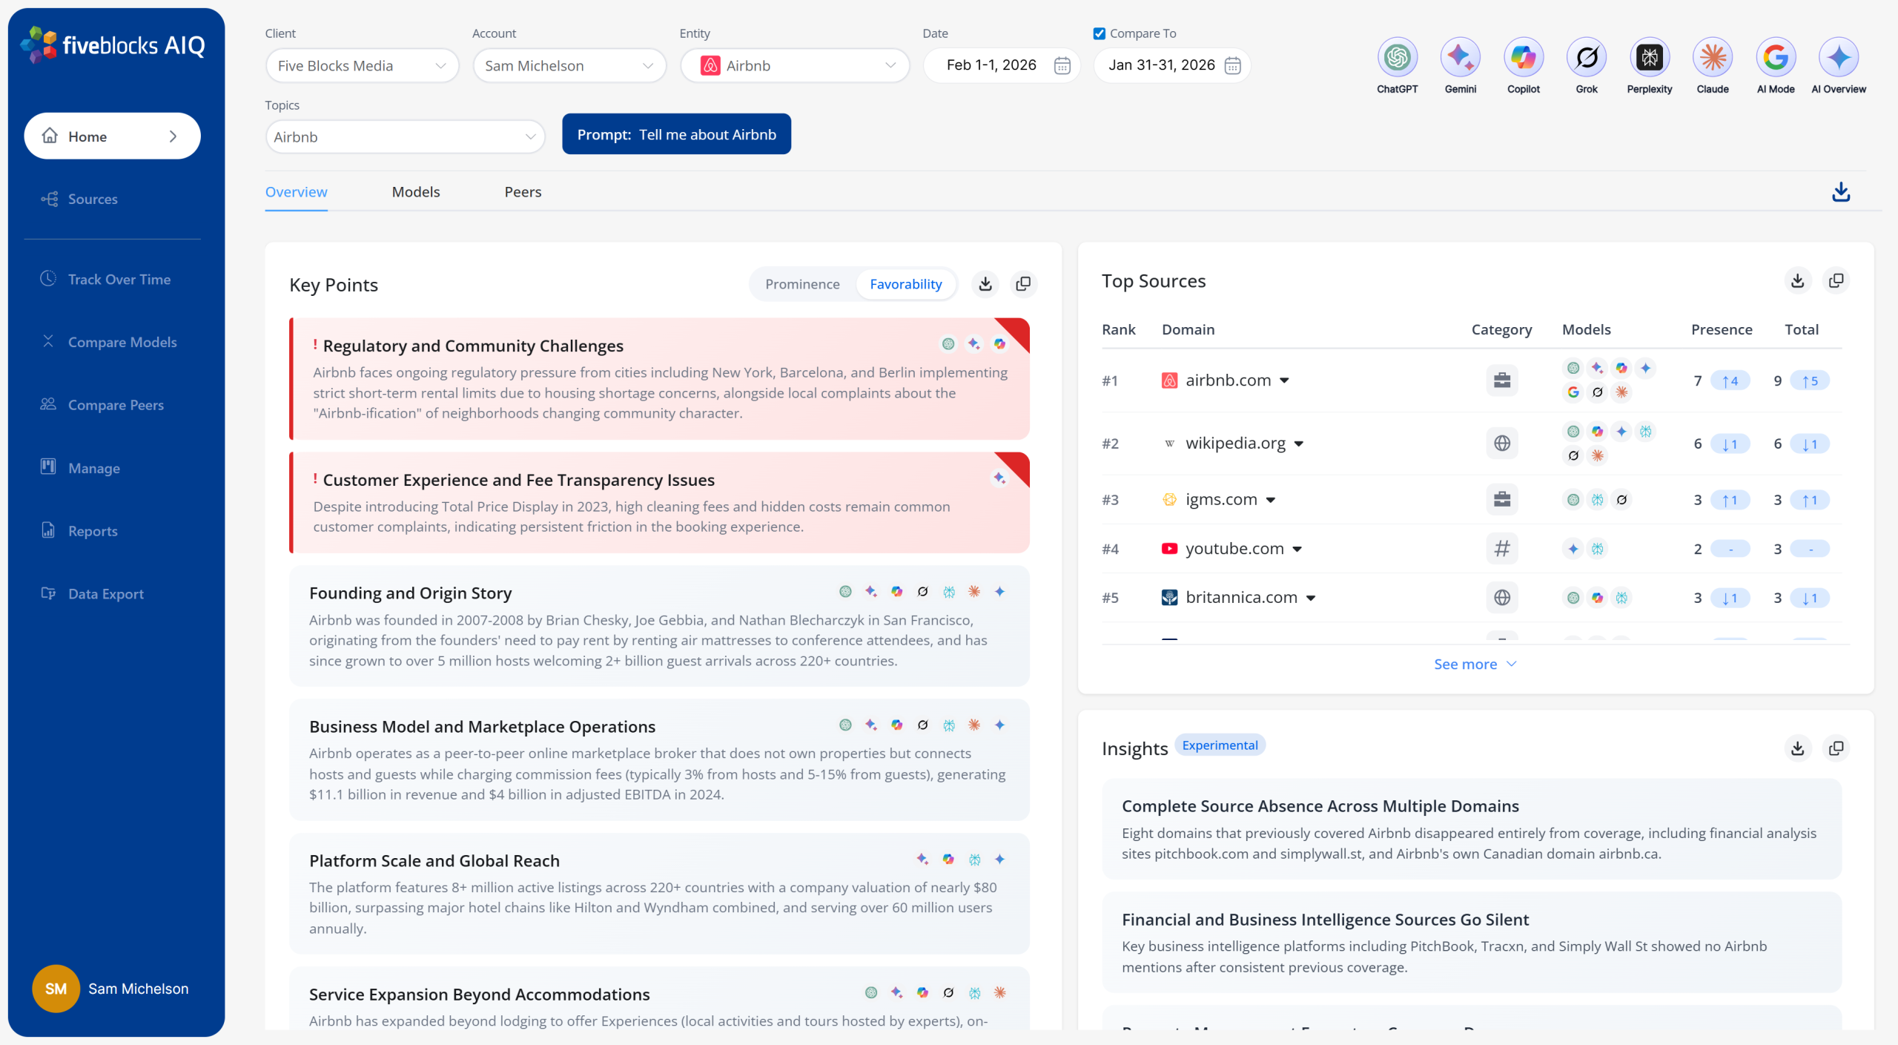Select the Perplexity model icon

(1649, 58)
